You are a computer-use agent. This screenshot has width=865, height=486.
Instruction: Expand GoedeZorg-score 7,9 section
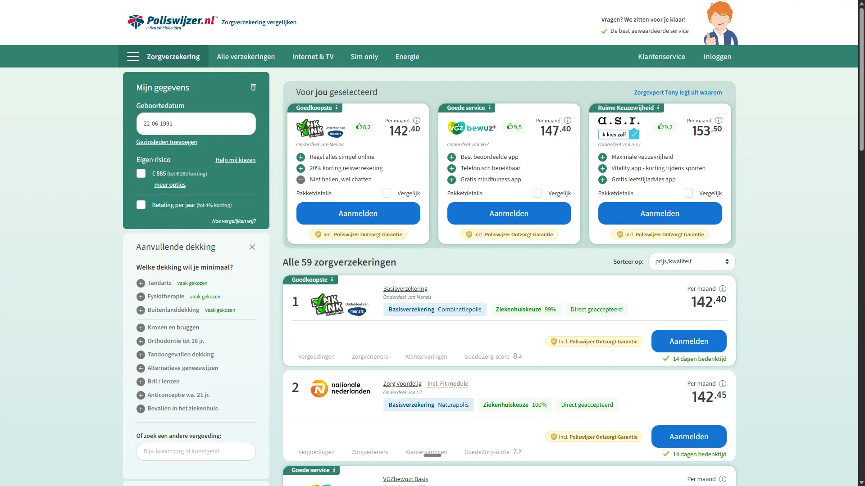[x=493, y=452]
